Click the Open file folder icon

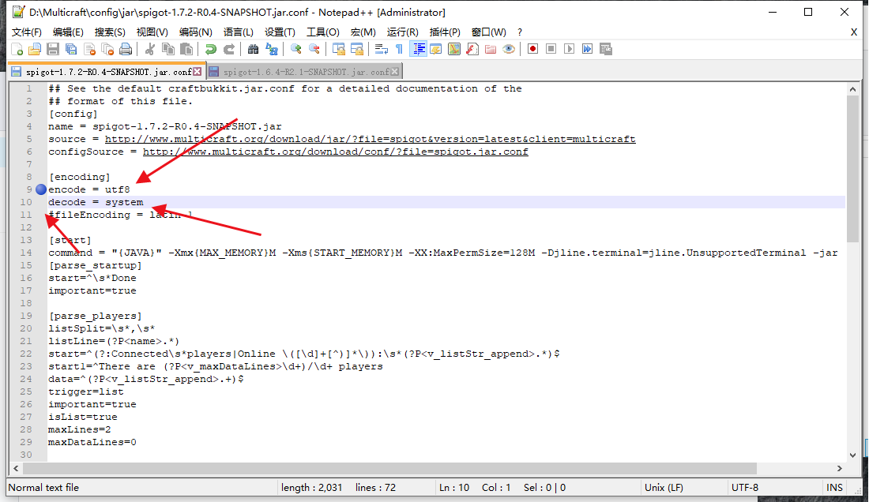point(35,49)
